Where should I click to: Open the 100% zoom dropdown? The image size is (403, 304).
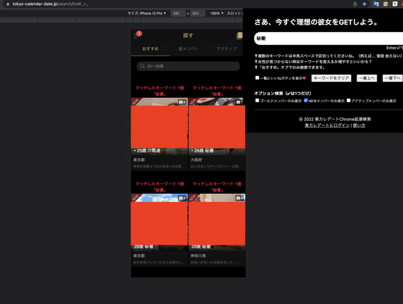tap(217, 13)
